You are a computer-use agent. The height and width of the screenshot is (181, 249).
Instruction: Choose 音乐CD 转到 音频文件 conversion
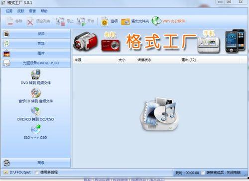coord(35,95)
